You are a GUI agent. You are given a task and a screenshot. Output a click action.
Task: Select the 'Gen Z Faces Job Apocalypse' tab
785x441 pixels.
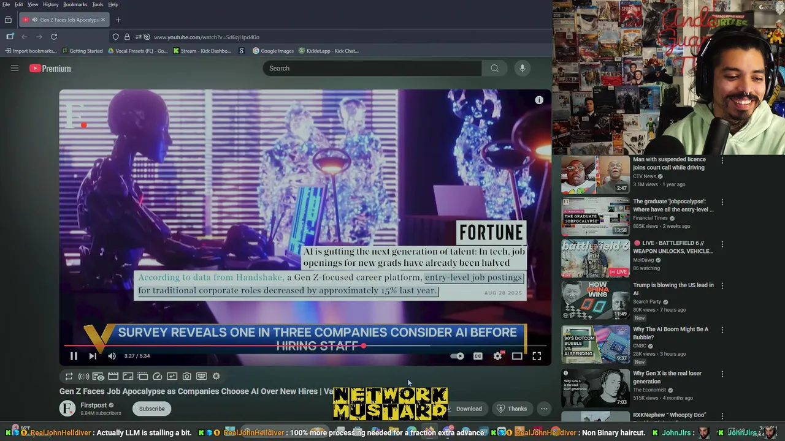pyautogui.click(x=64, y=20)
